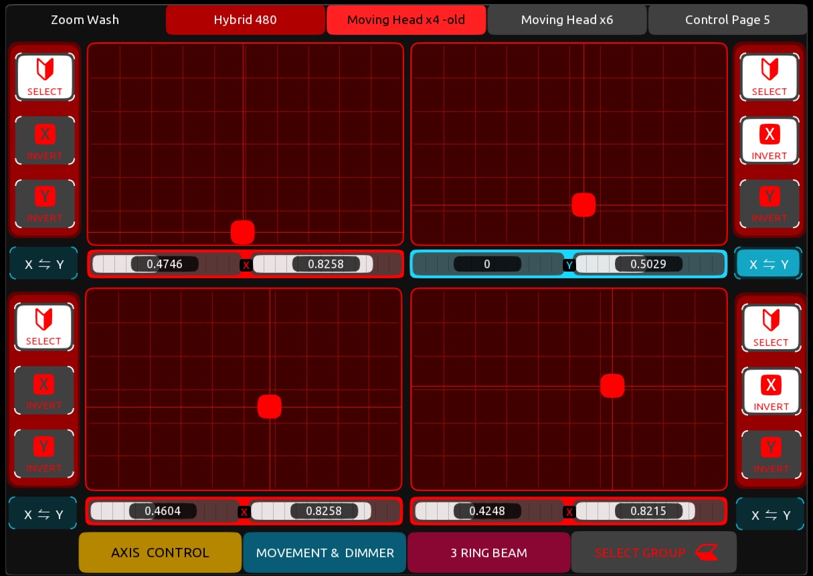The image size is (813, 576).
Task: Click SELECT icon for the 0.4746 pad
Action: coord(45,77)
